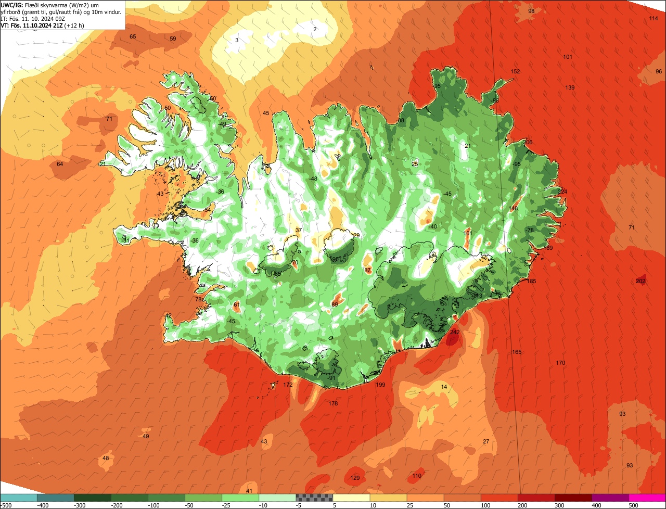
Task: Click the value -78 in the east
Action: 530,231
